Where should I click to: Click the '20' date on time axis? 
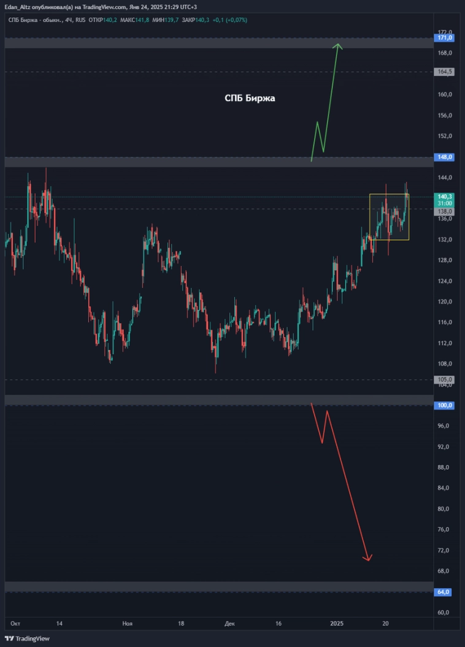(x=385, y=624)
